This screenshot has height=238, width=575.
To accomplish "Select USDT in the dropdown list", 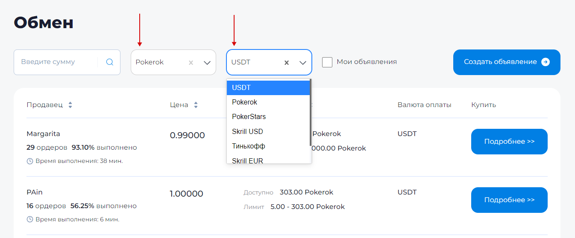I will click(268, 87).
